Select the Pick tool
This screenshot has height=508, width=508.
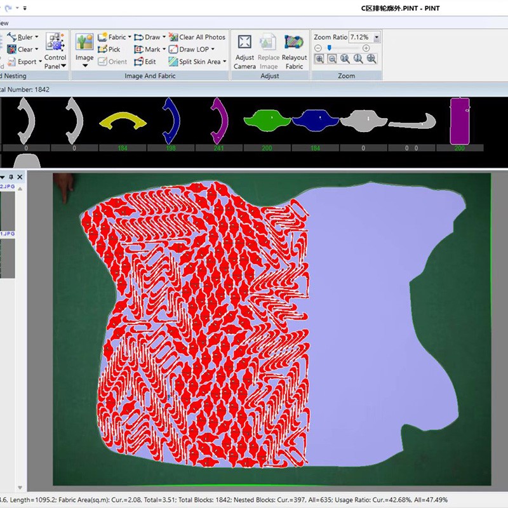coord(109,50)
